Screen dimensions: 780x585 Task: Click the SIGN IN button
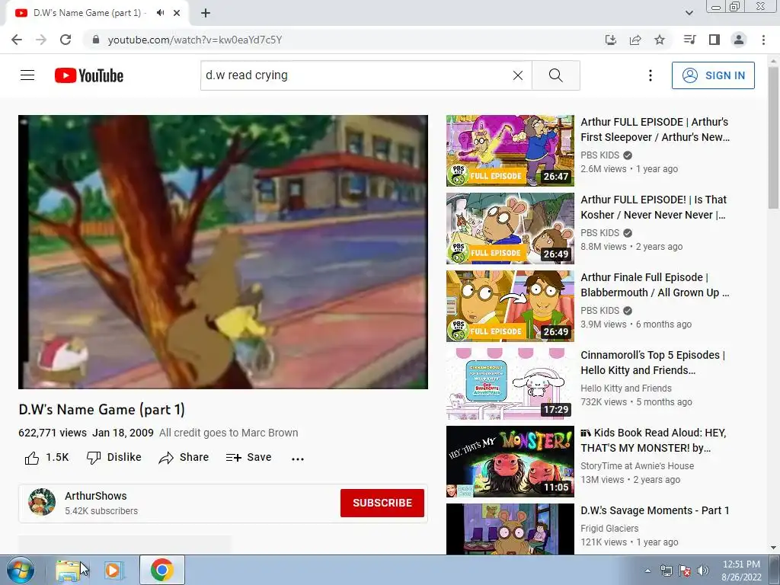coord(713,75)
